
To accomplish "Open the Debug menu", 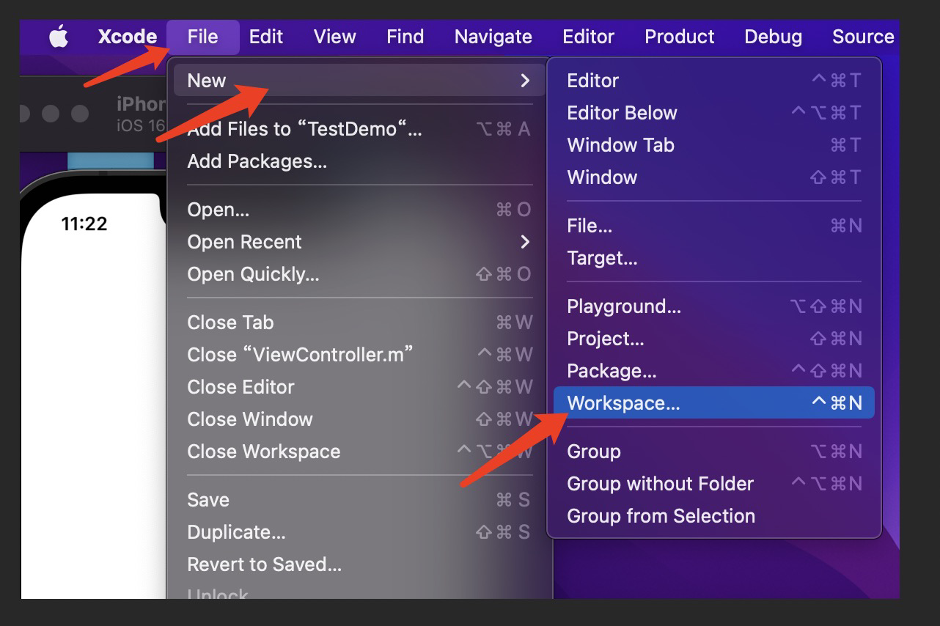I will [774, 37].
